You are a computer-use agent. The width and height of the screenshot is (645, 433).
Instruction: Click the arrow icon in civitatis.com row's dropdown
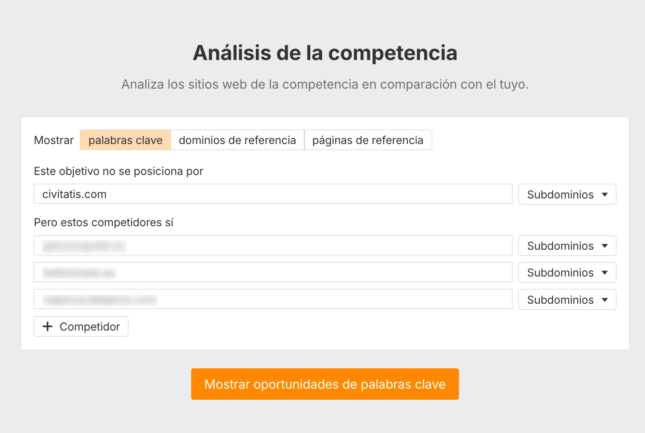click(605, 194)
